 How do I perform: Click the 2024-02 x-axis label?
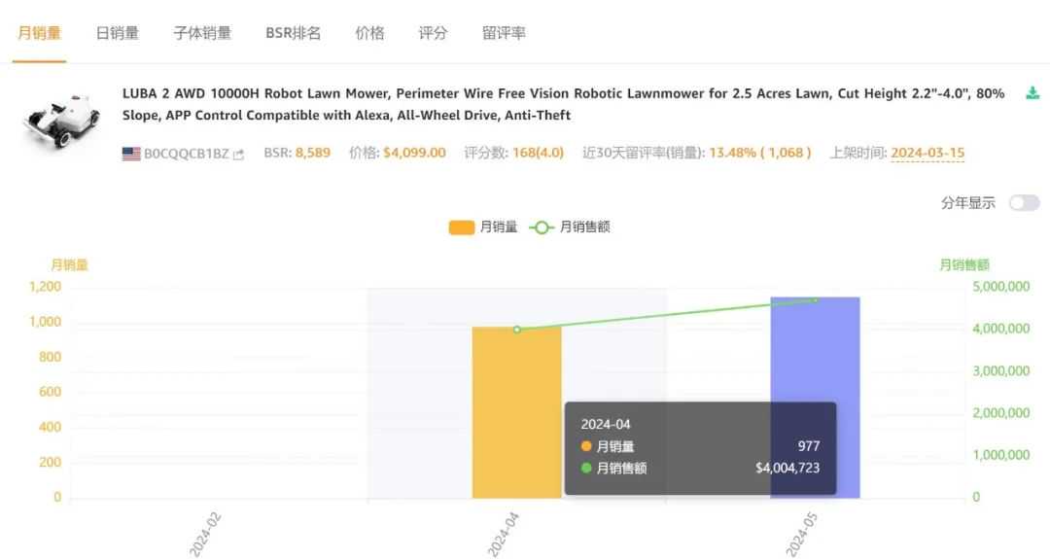205,535
